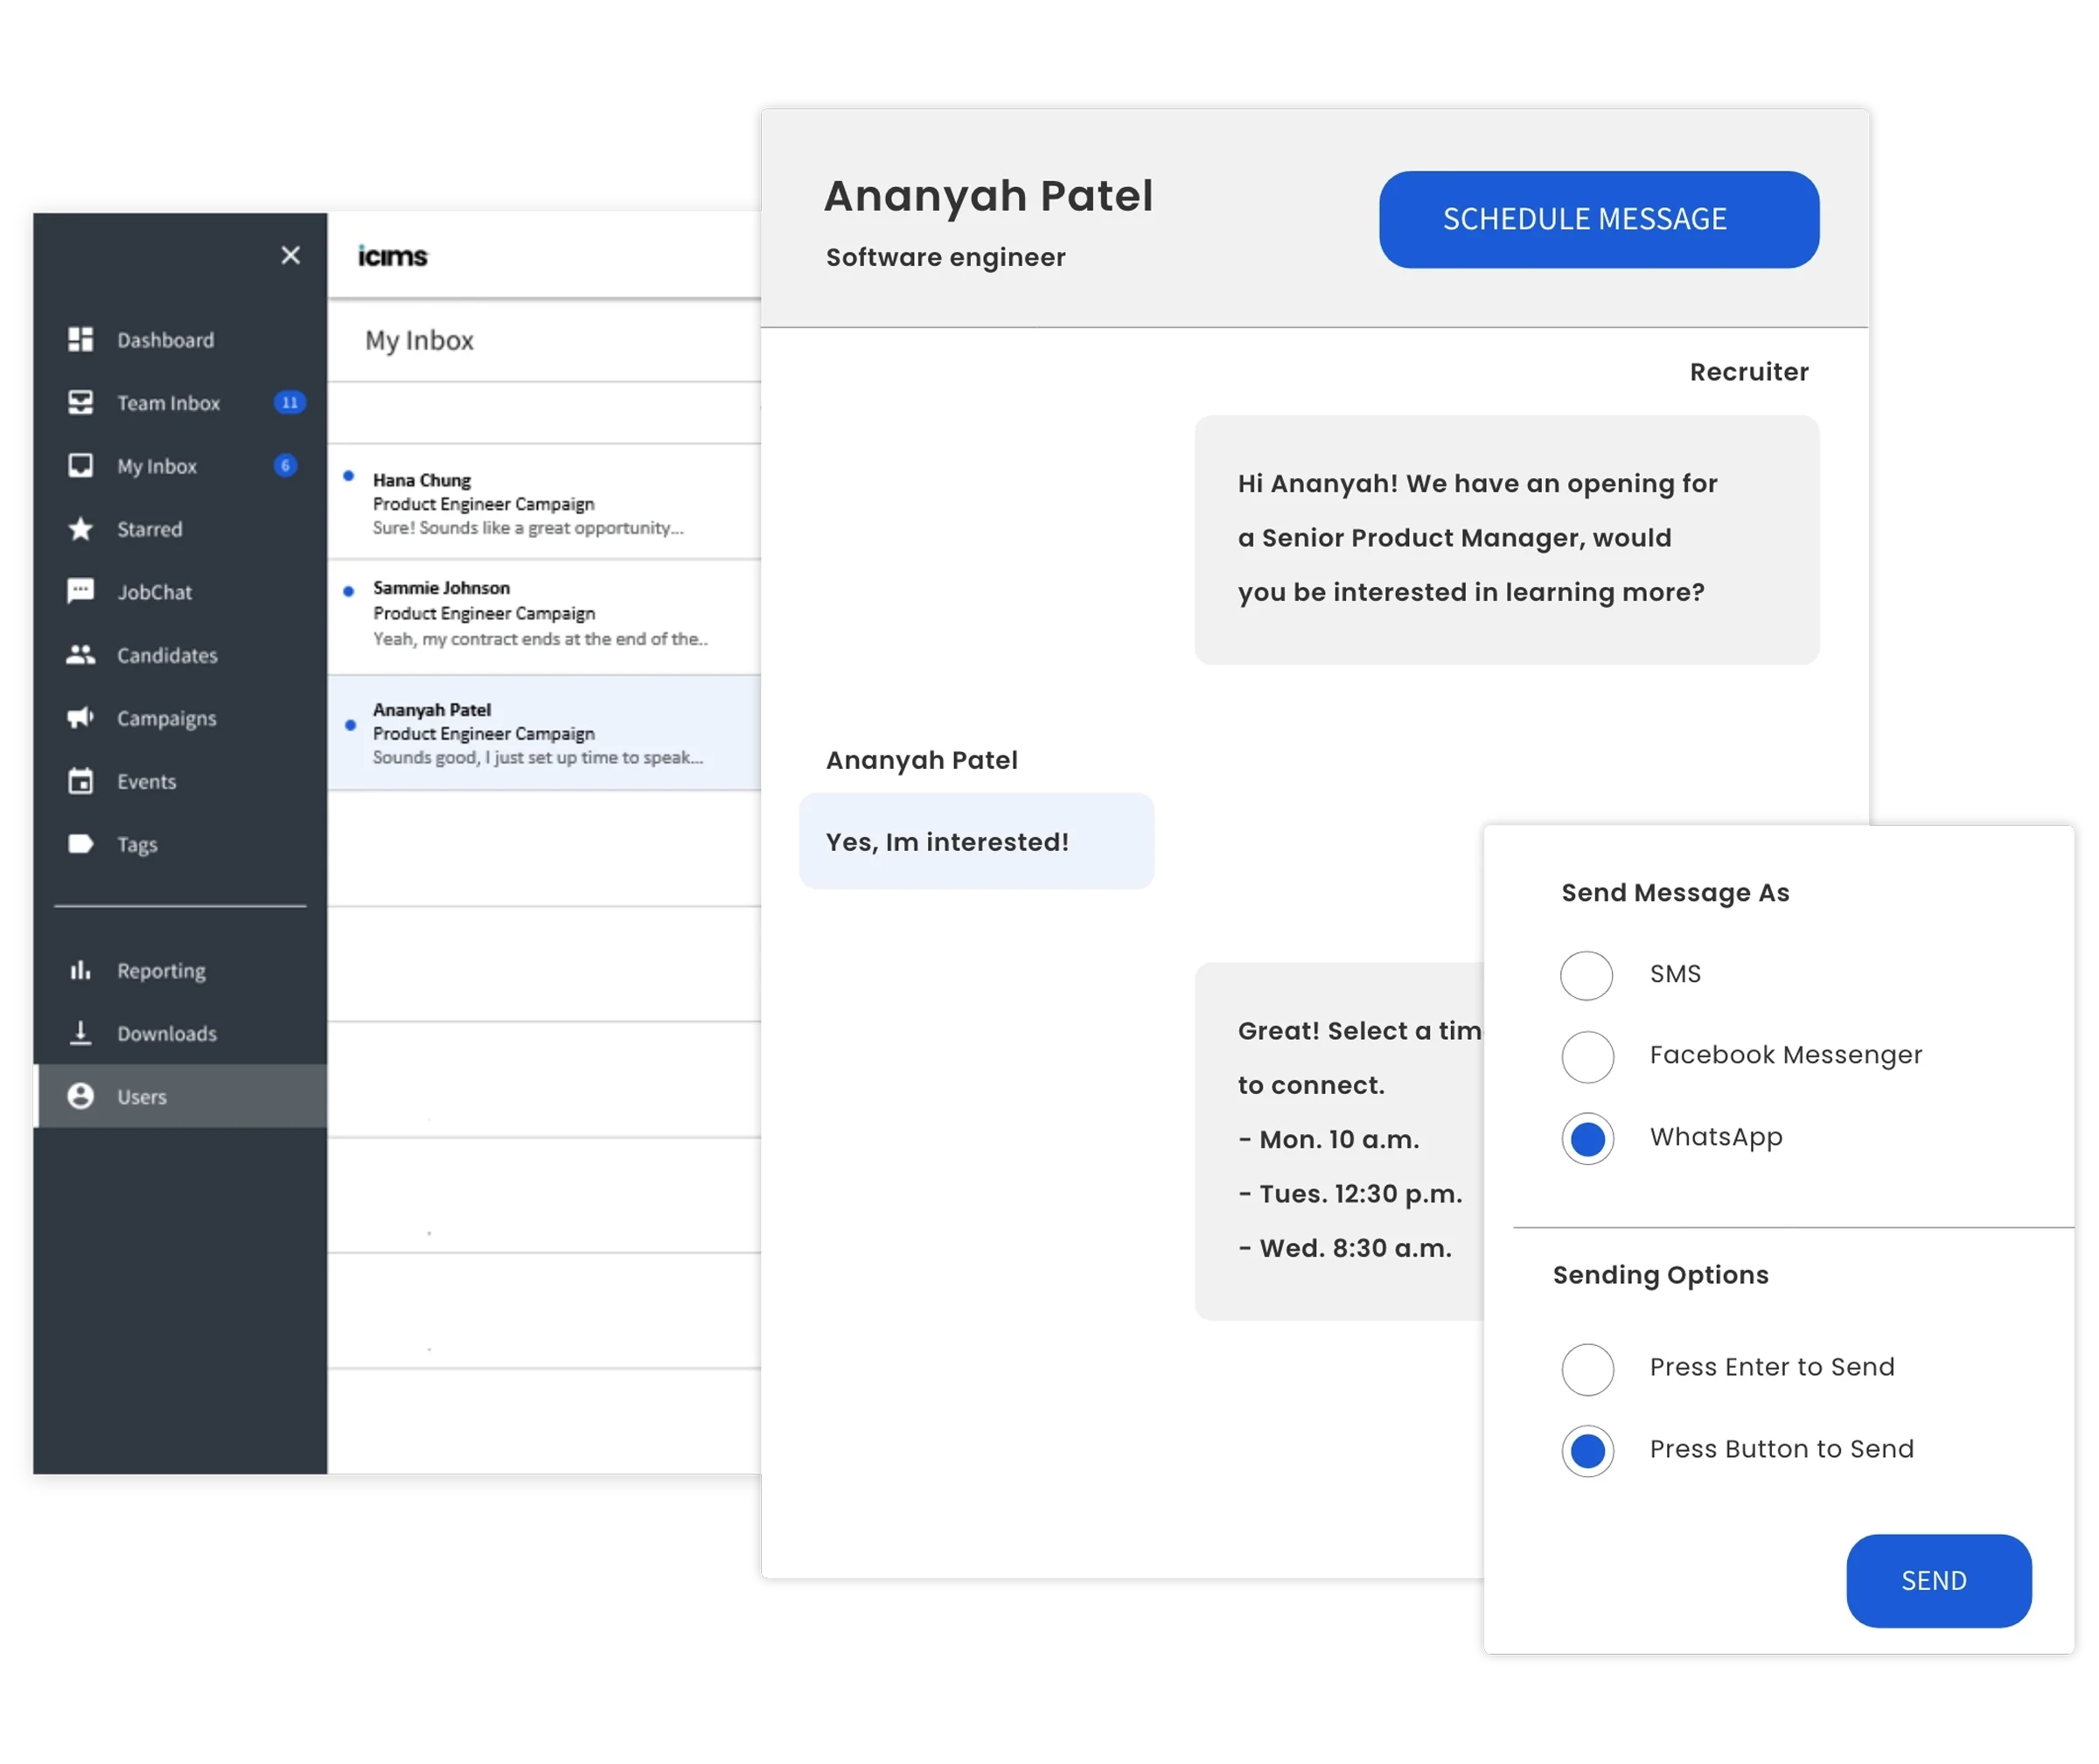Image resolution: width=2099 pixels, height=1764 pixels.
Task: Click the Campaigns megaphone icon
Action: point(80,718)
